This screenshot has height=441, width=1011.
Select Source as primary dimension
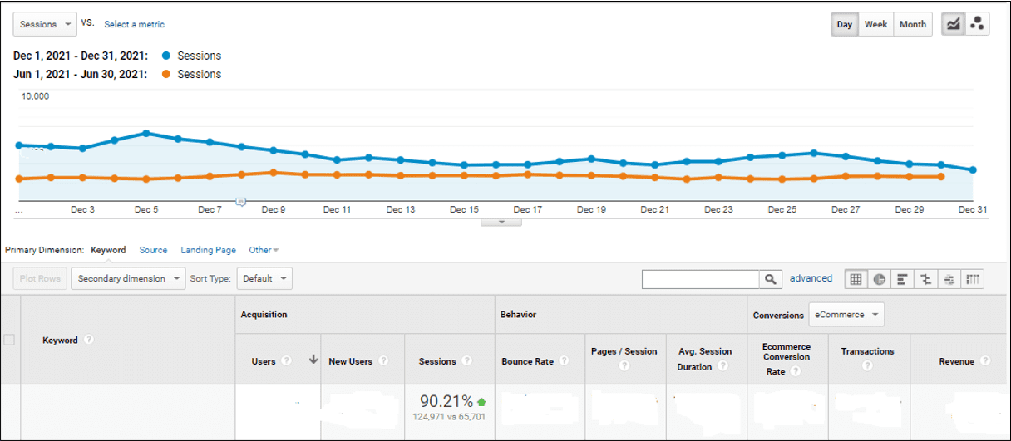point(153,250)
